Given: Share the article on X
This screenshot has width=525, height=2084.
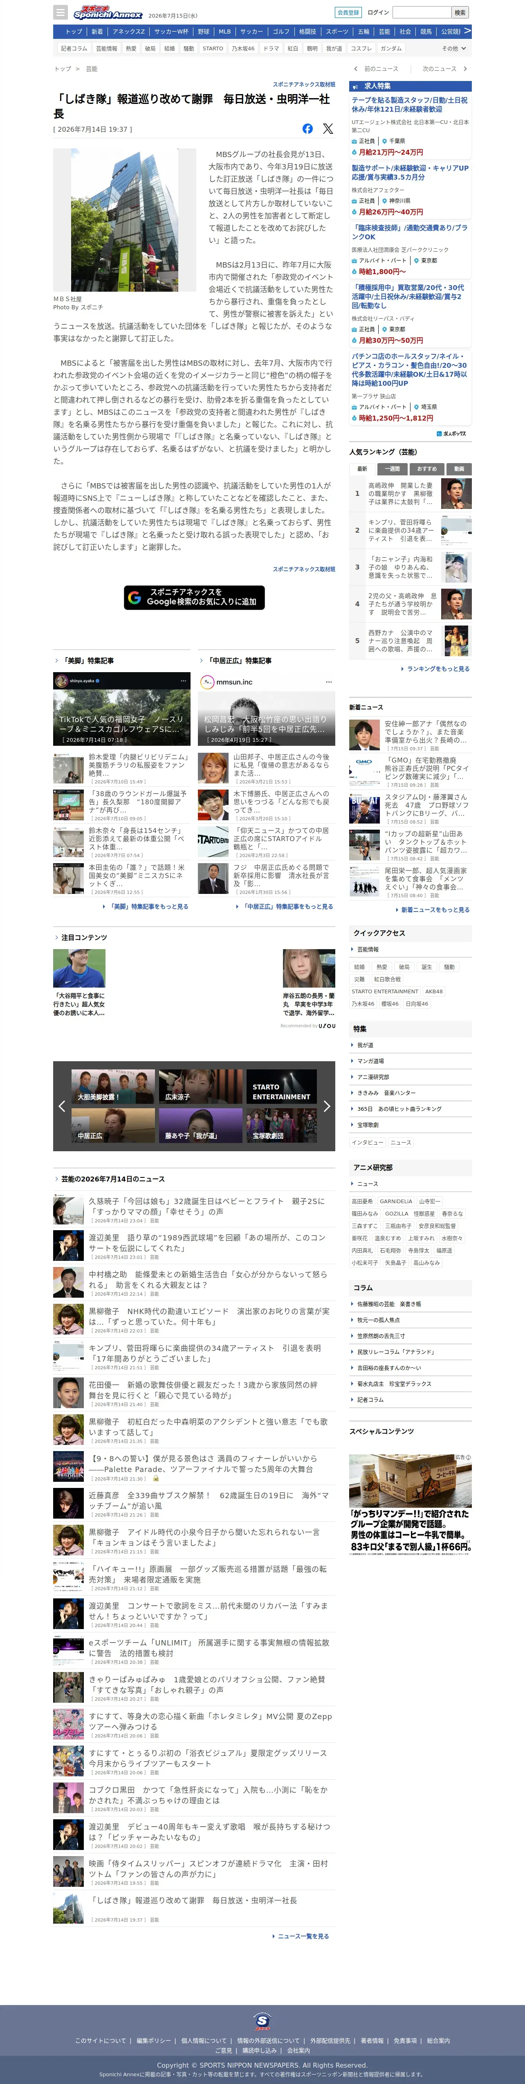Looking at the screenshot, I should 328,128.
